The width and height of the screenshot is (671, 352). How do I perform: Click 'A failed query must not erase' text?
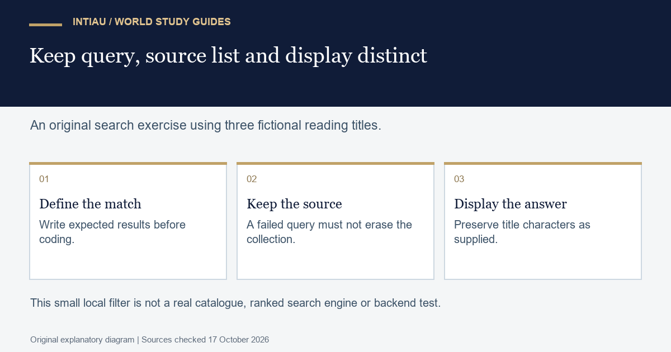(x=329, y=232)
